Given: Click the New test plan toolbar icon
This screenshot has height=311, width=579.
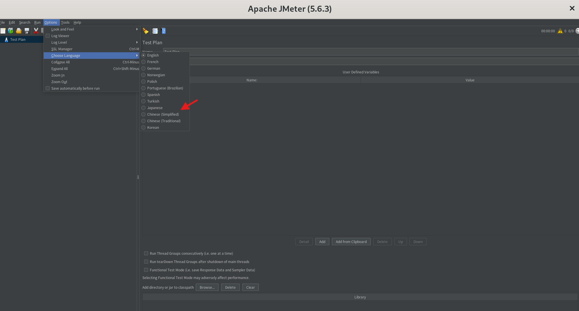Looking at the screenshot, I should (x=3, y=31).
